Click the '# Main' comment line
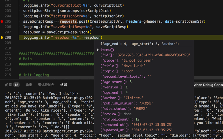This screenshot has width=223, height=139. tap(25, 59)
